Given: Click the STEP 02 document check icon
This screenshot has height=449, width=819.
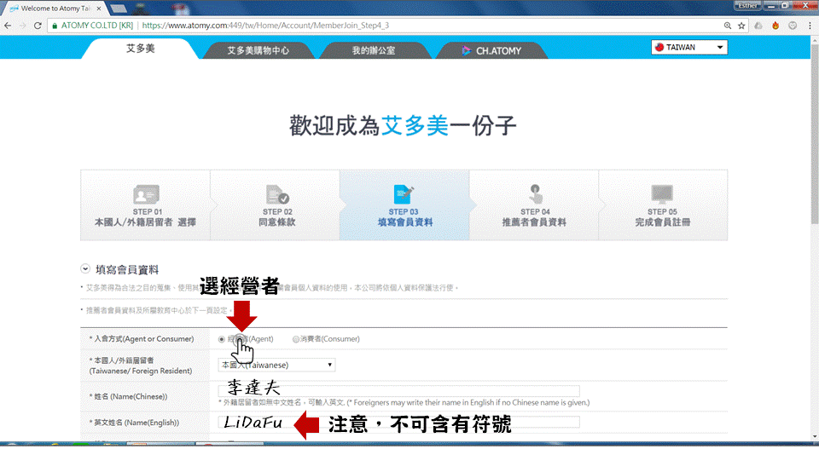Looking at the screenshot, I should point(277,194).
